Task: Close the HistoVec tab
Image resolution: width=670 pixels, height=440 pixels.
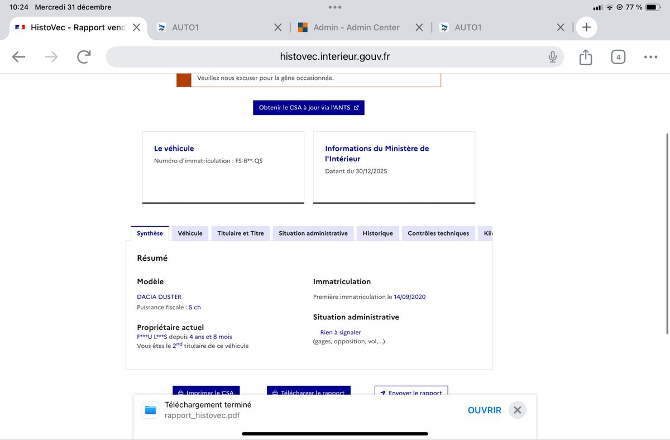Action: (x=136, y=27)
